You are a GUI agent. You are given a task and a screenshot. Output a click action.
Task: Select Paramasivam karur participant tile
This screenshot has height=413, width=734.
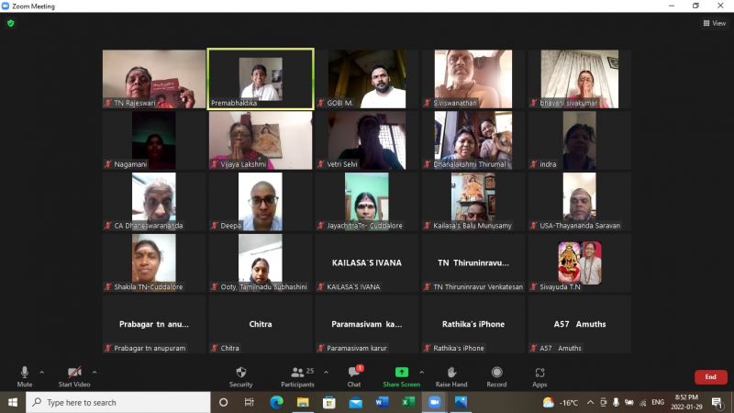(x=367, y=325)
